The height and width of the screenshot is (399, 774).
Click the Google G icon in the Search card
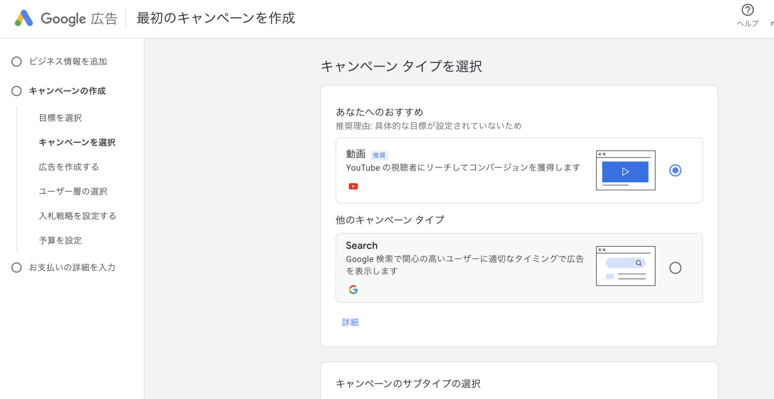[353, 290]
